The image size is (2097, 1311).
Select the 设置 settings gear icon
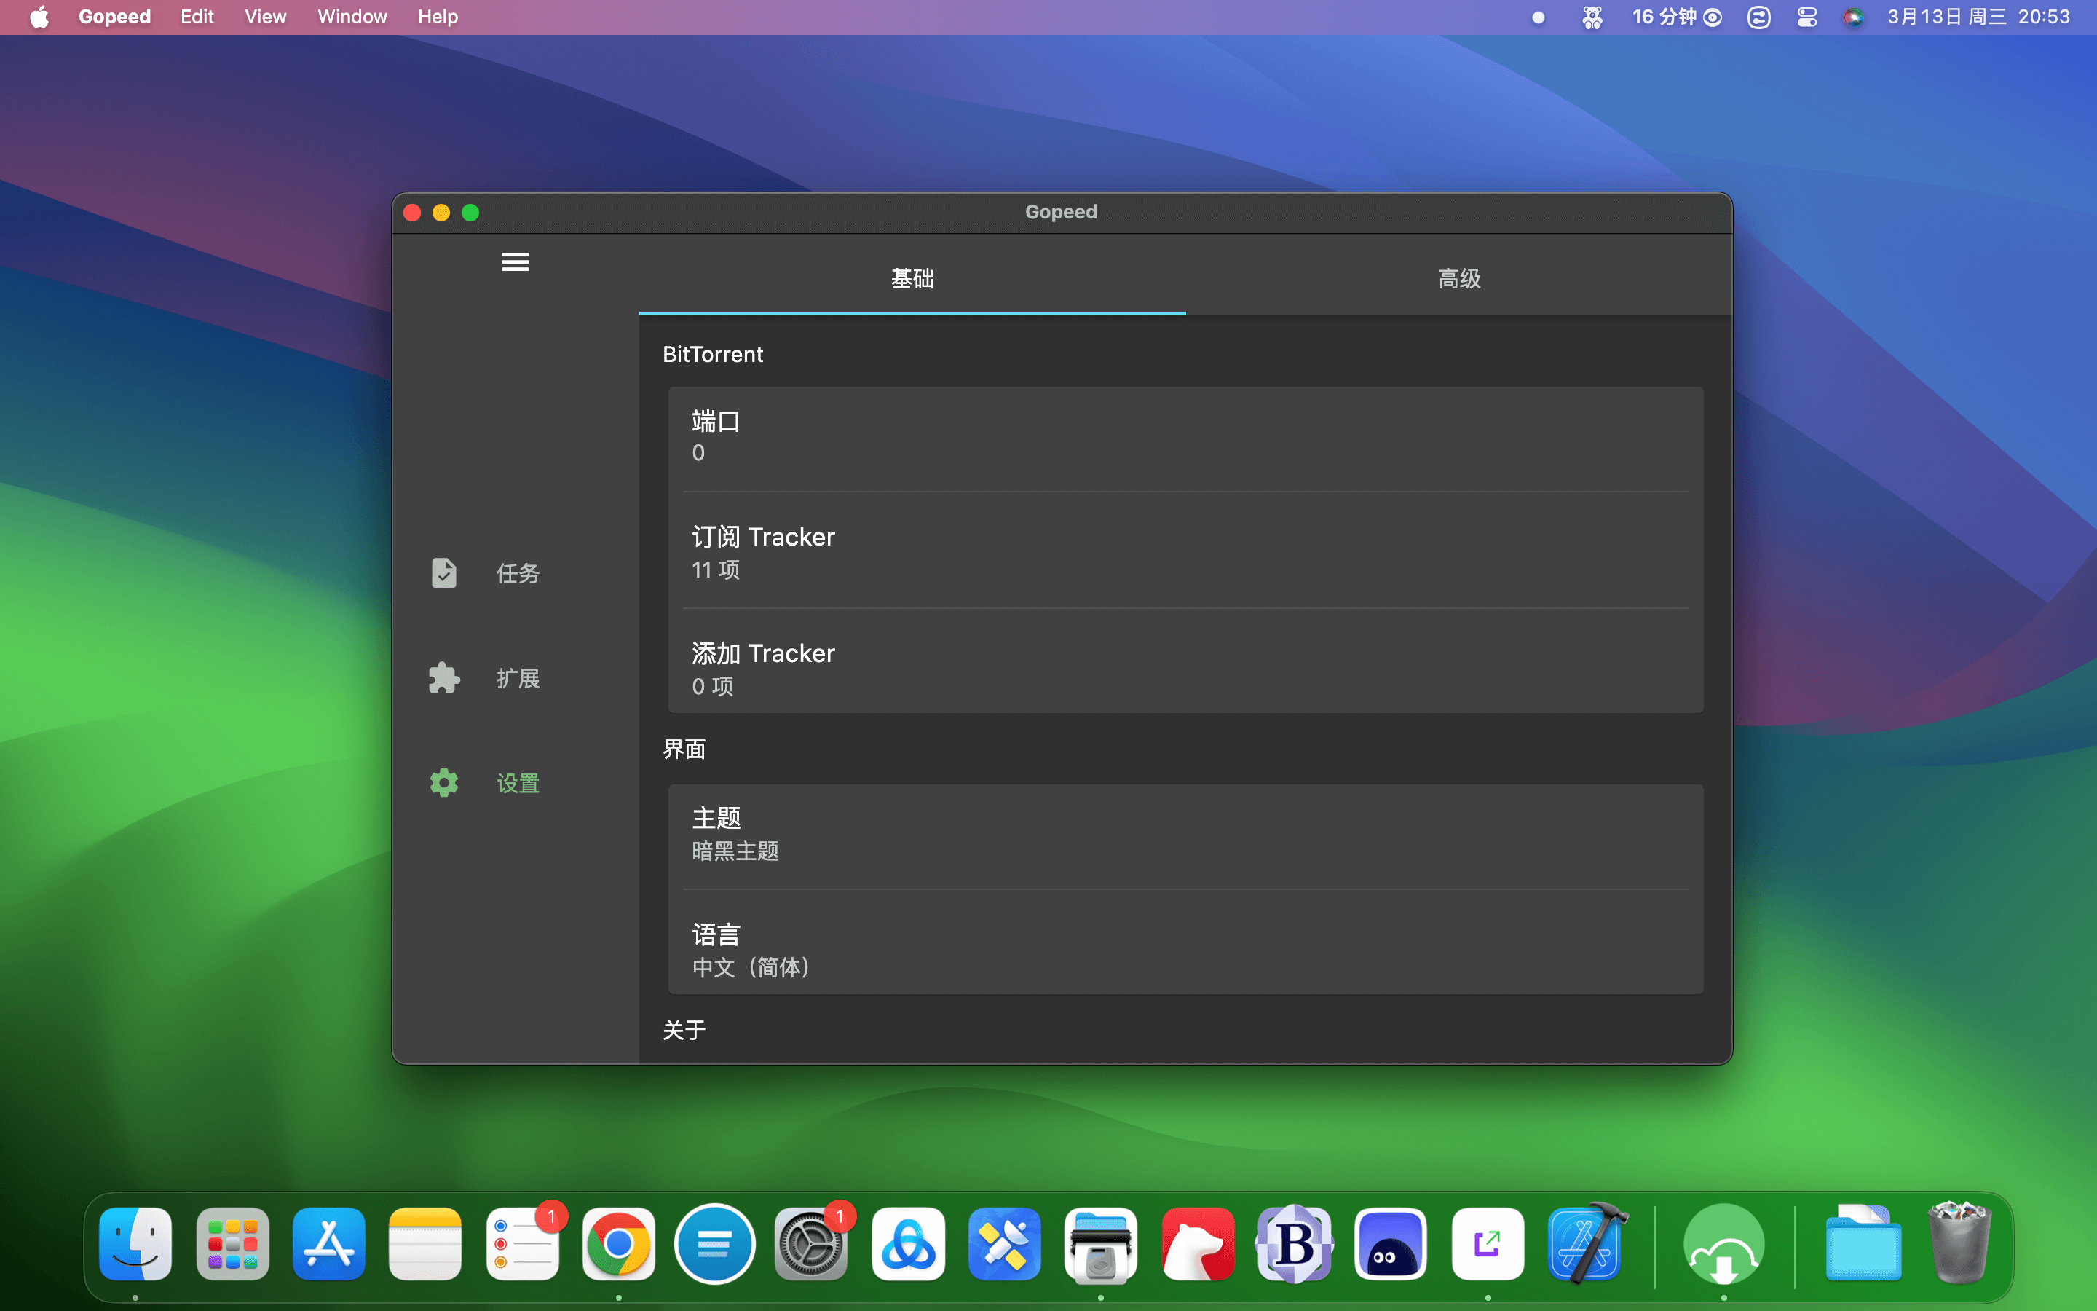(443, 783)
